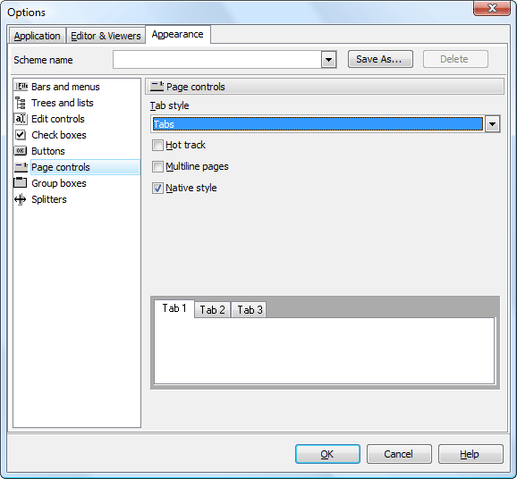This screenshot has width=517, height=479.
Task: Open the Tab style dropdown arrow
Action: 492,124
